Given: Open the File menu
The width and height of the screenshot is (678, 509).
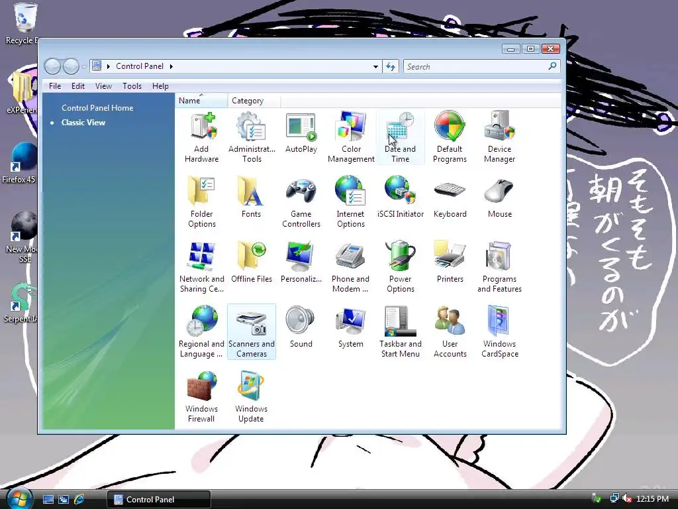Looking at the screenshot, I should [x=55, y=85].
